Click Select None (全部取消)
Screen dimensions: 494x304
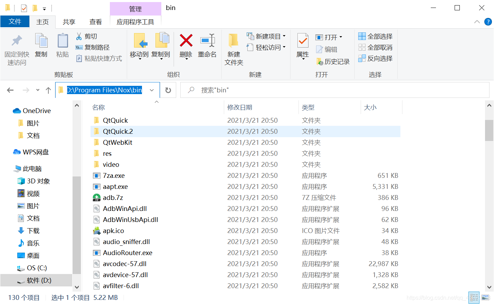click(x=375, y=47)
